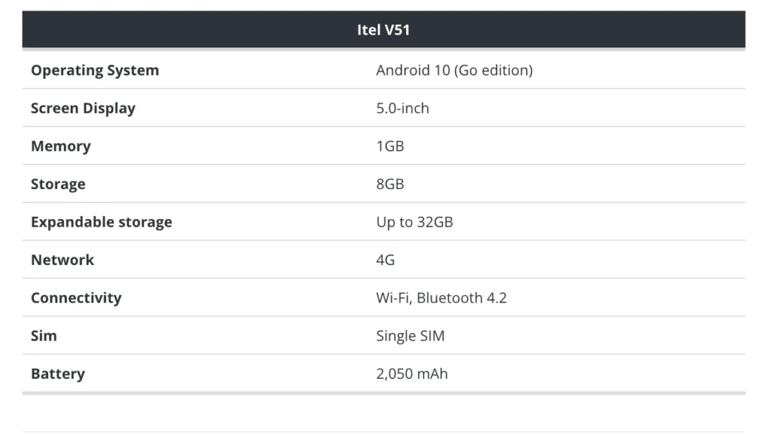Viewport: 769px width, 436px height.
Task: Click the 4G network value
Action: 385,260
